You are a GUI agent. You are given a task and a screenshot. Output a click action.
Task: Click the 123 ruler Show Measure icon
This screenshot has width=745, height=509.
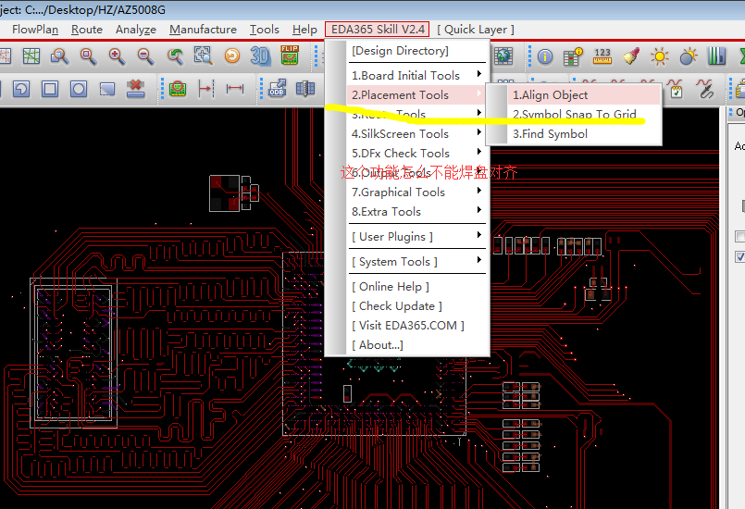pos(602,56)
